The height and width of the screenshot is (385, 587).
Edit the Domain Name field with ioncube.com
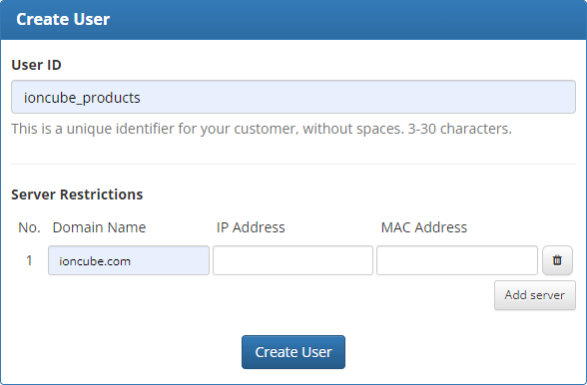point(129,260)
